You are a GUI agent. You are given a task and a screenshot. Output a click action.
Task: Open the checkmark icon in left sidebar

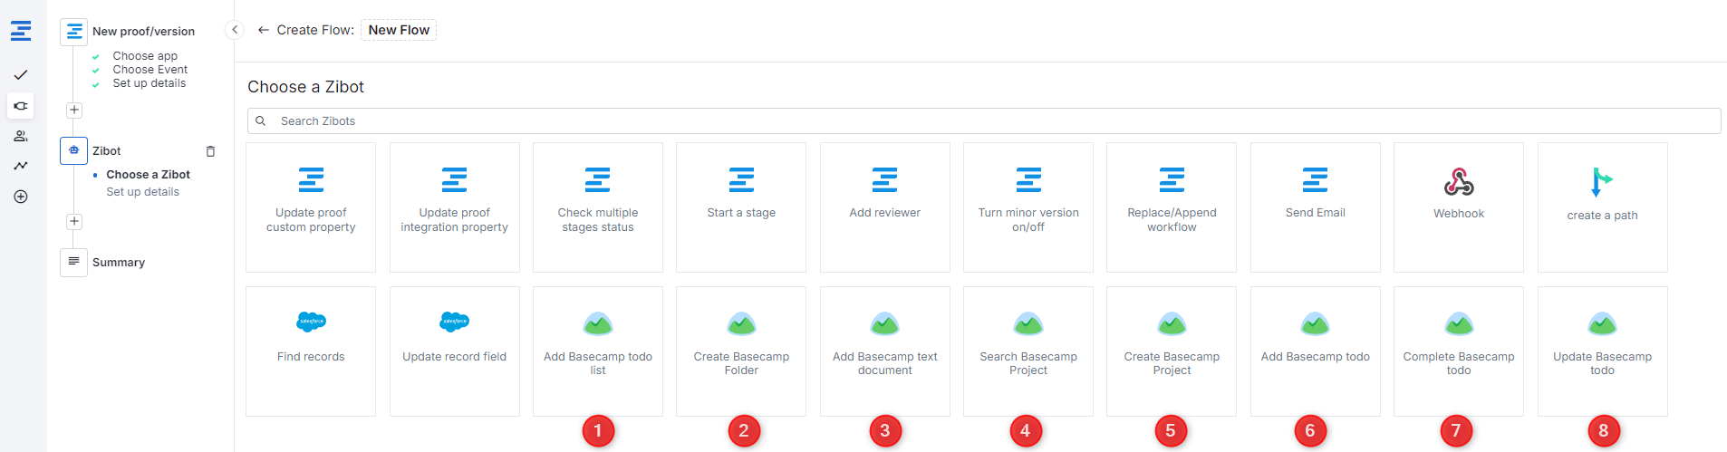pos(21,75)
